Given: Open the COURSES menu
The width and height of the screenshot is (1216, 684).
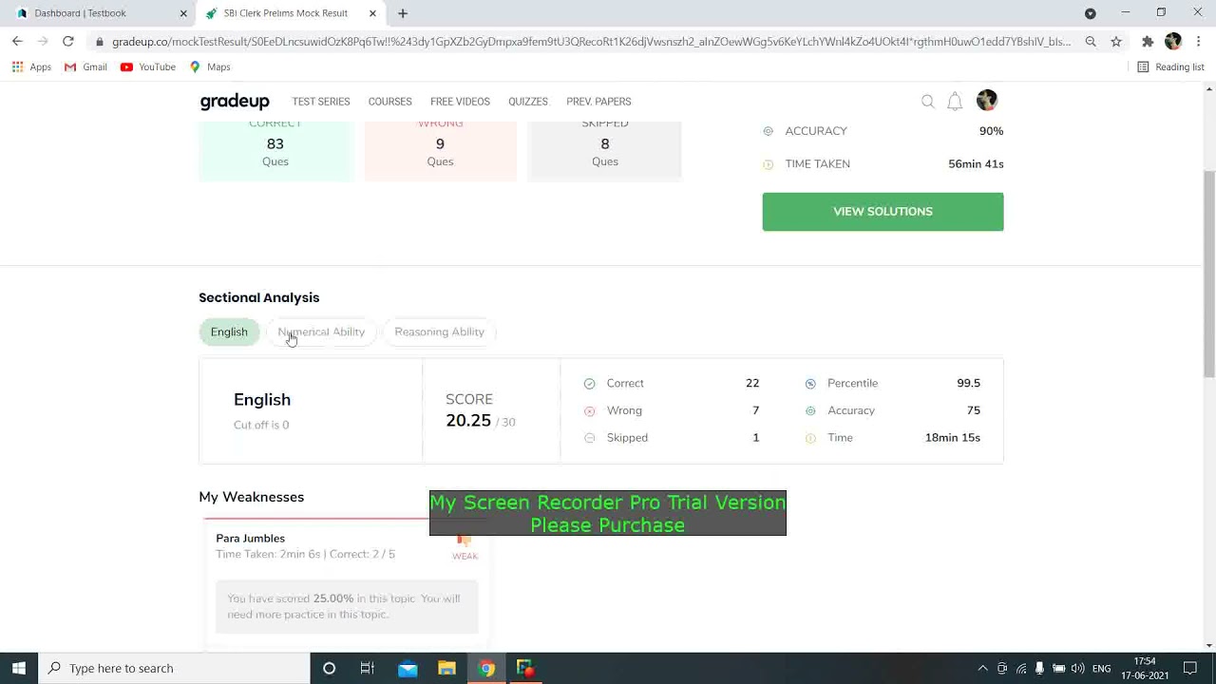Looking at the screenshot, I should (389, 102).
